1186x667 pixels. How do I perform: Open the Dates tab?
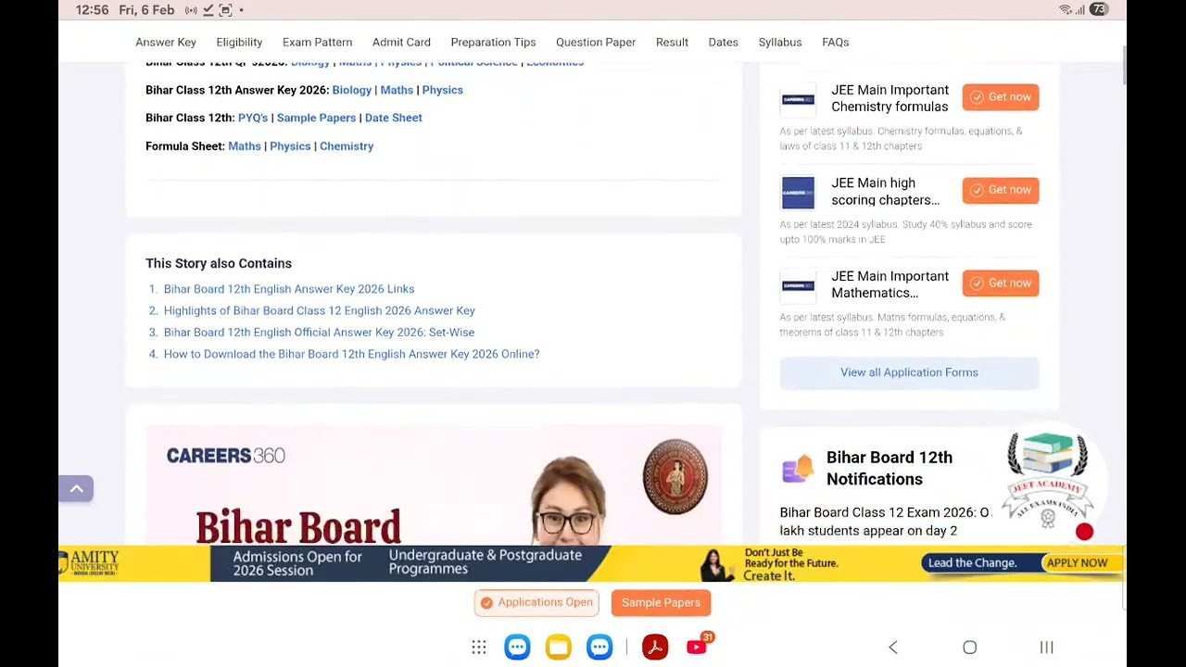pos(723,42)
